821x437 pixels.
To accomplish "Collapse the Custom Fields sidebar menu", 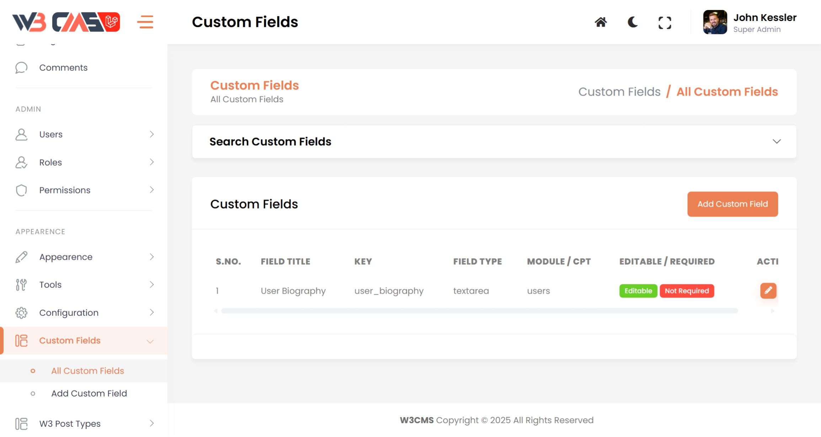I will [x=150, y=341].
